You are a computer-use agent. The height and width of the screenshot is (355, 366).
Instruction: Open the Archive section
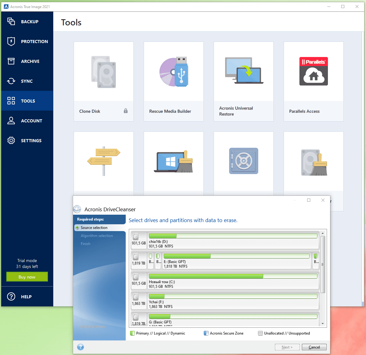(x=27, y=61)
